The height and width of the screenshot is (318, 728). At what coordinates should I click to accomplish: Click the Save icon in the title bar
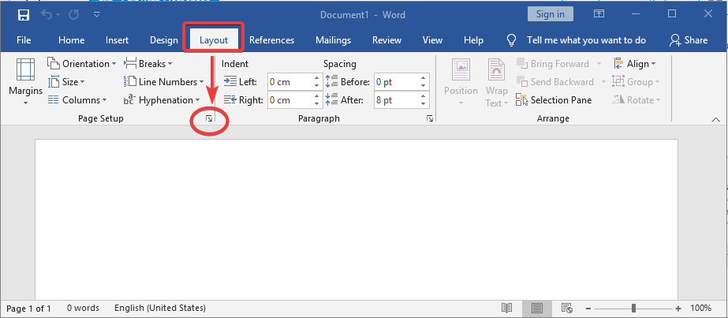[x=23, y=15]
